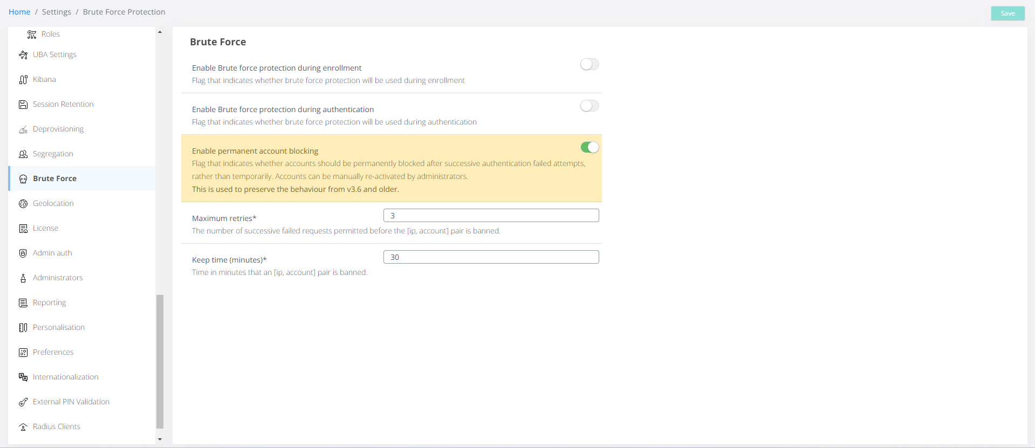The width and height of the screenshot is (1035, 448).
Task: Click the External PIN Validation key icon
Action: [23, 402]
